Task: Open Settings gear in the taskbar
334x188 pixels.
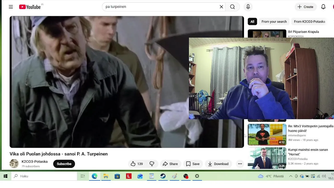Action: [197, 176]
